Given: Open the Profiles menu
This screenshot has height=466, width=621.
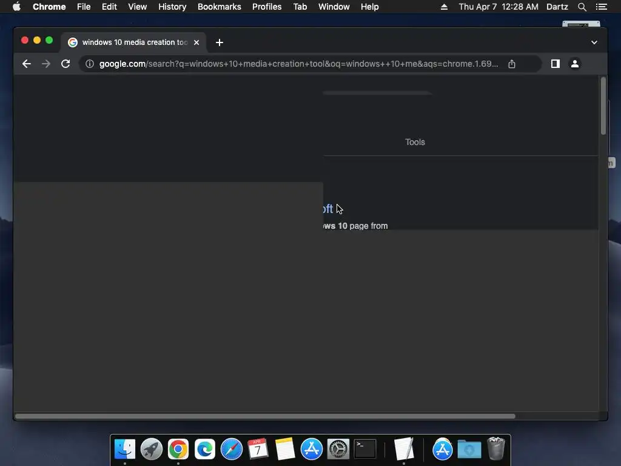Looking at the screenshot, I should pos(267,7).
